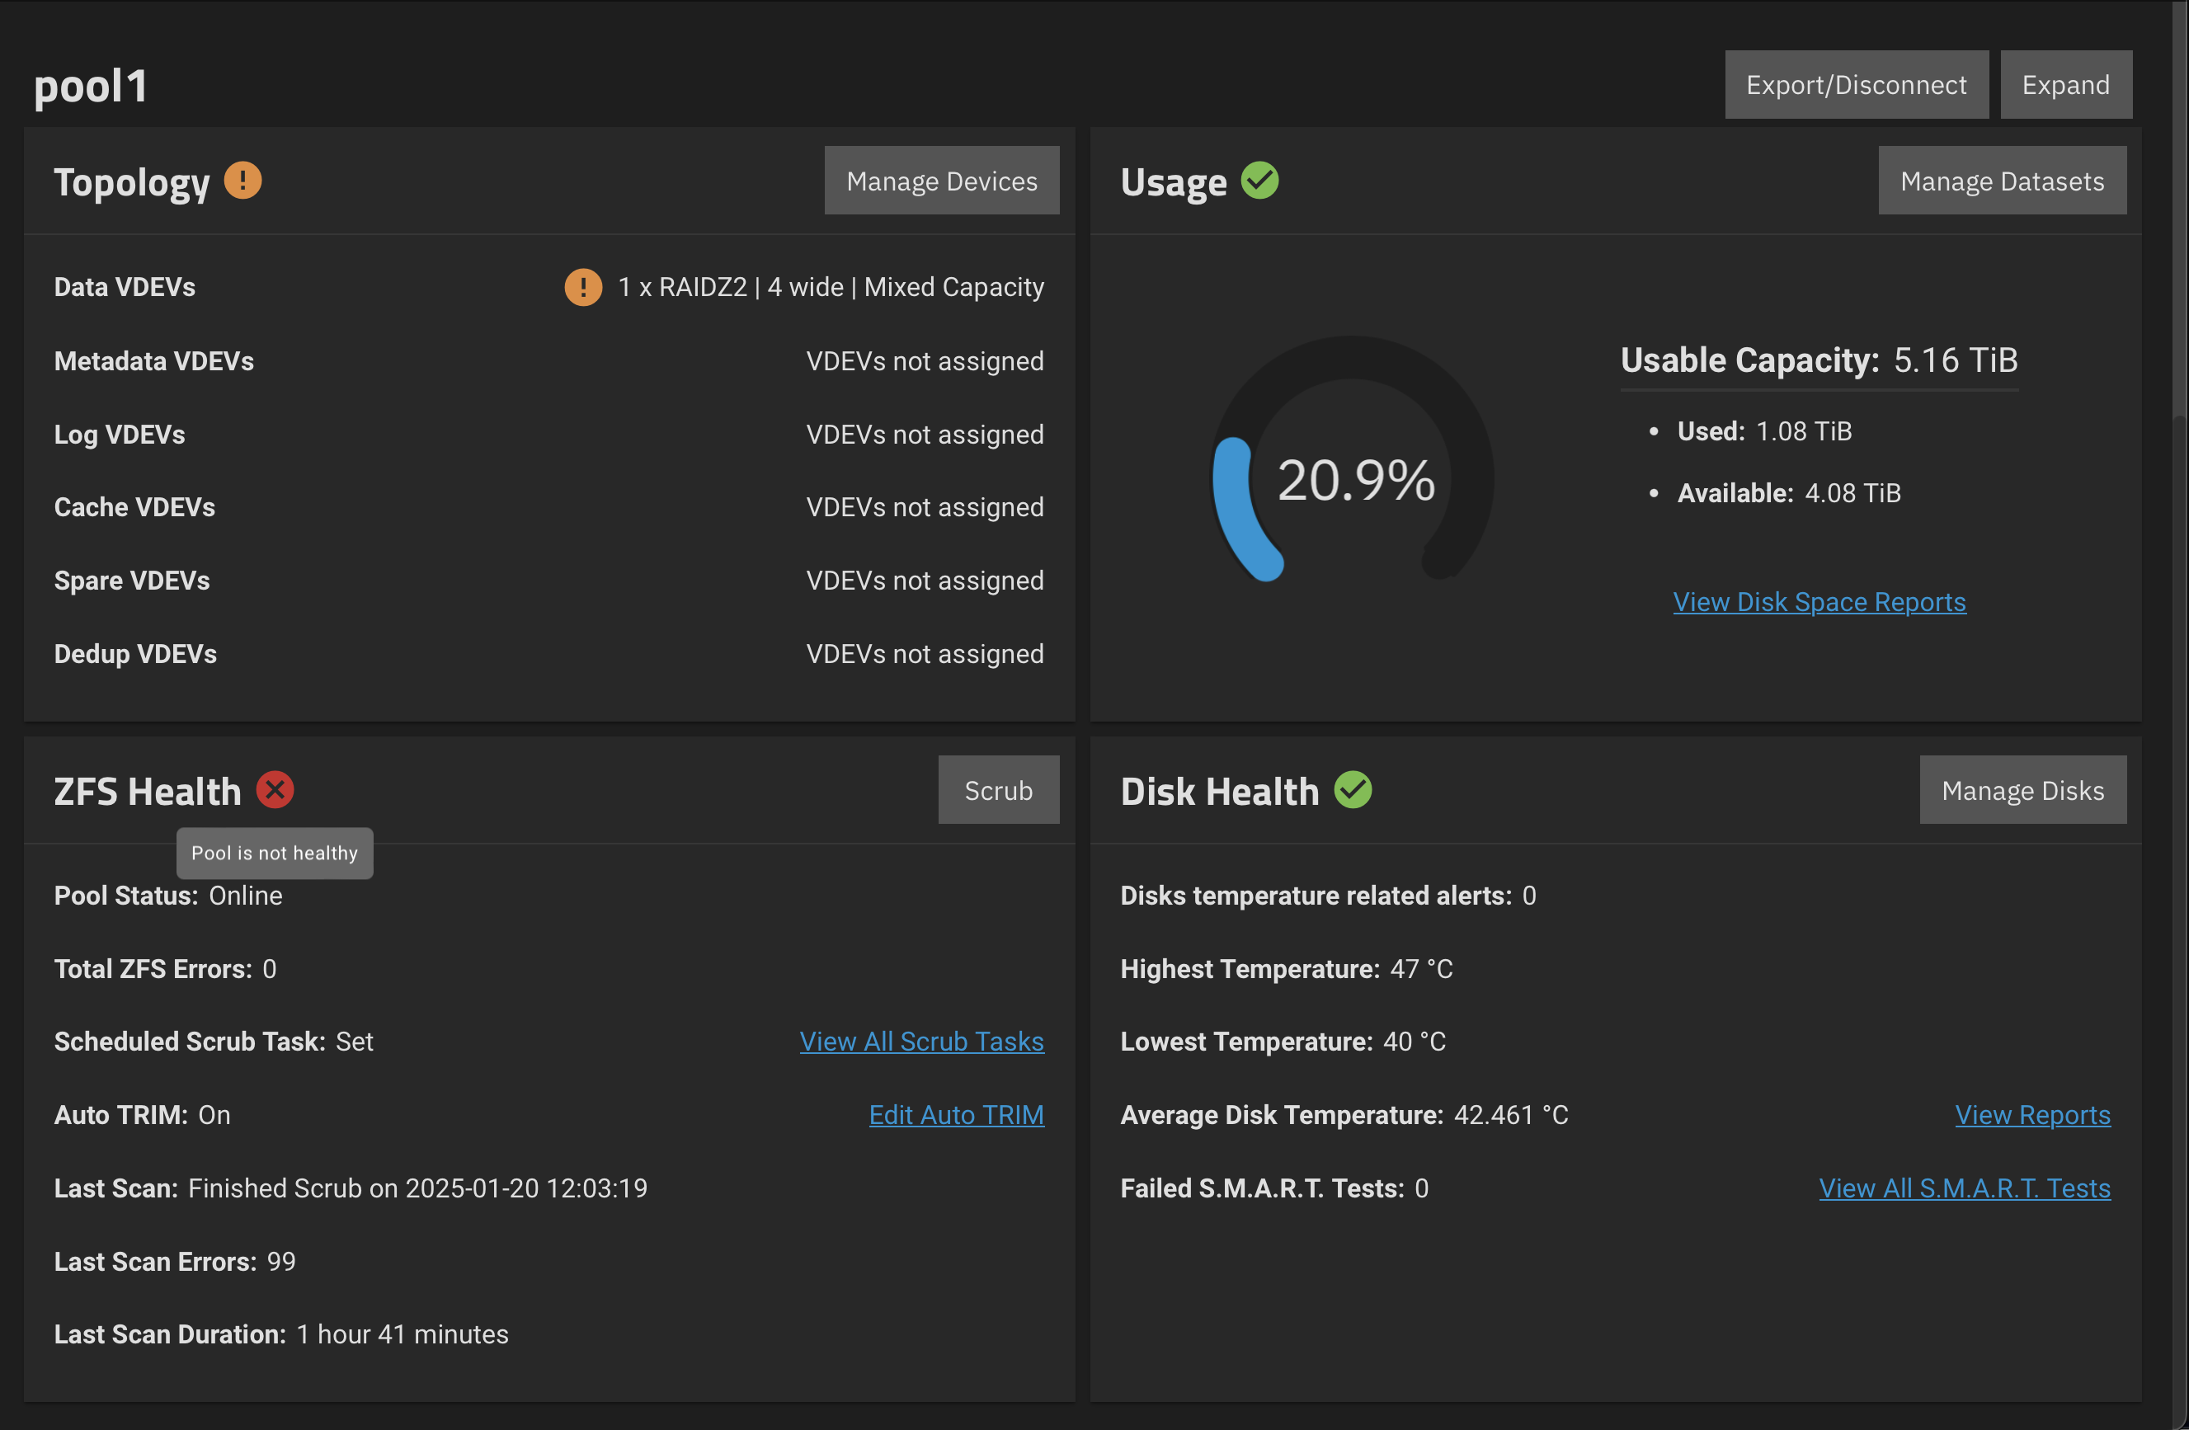2189x1430 pixels.
Task: Click the Expand pool button
Action: 2064,85
